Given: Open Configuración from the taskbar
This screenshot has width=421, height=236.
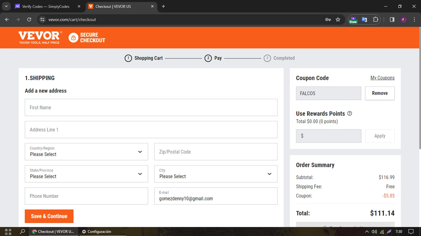Looking at the screenshot, I should tap(97, 232).
